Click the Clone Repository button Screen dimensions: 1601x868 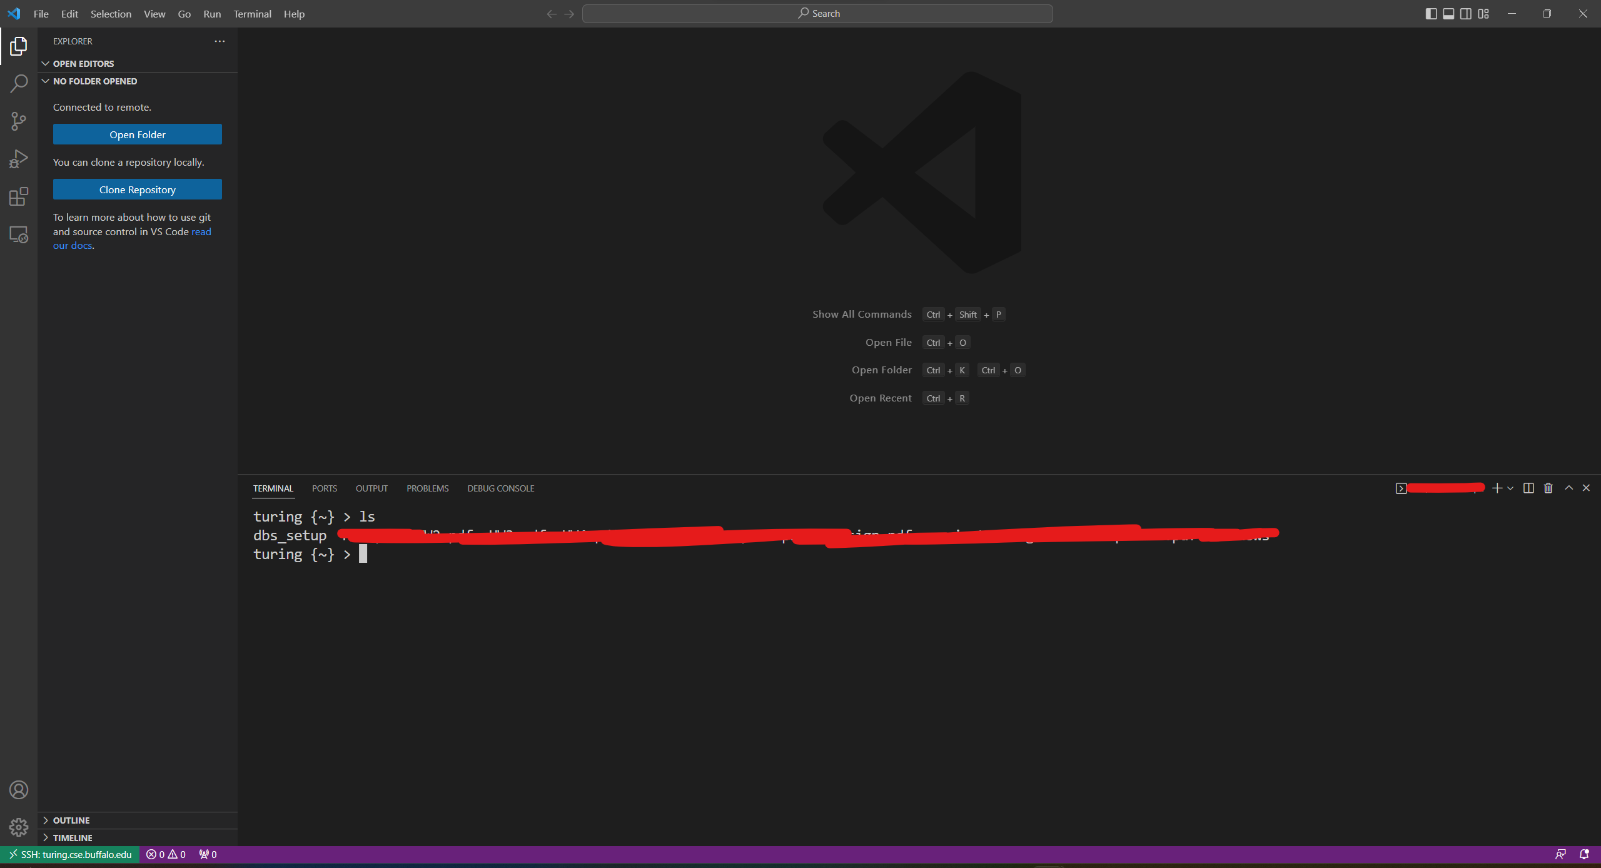click(x=137, y=189)
